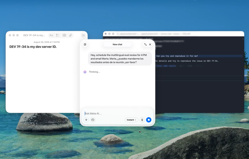Click the New chat title pill
The width and height of the screenshot is (249, 159).
(x=118, y=45)
